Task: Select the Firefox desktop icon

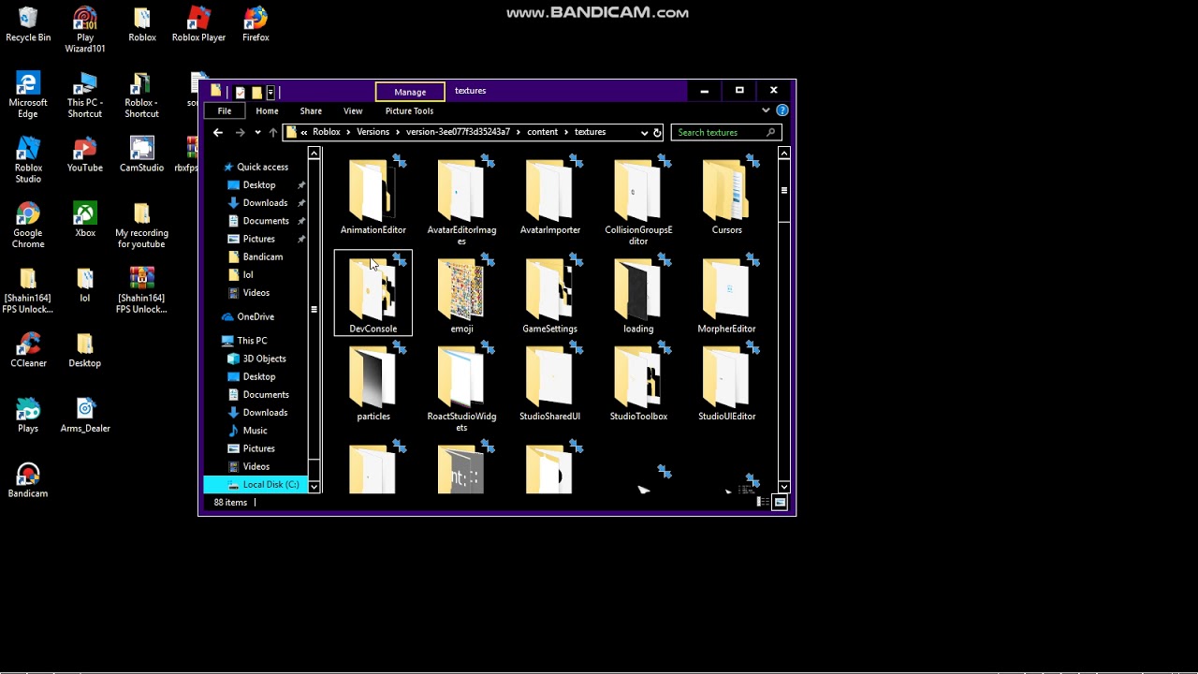Action: coord(256,25)
